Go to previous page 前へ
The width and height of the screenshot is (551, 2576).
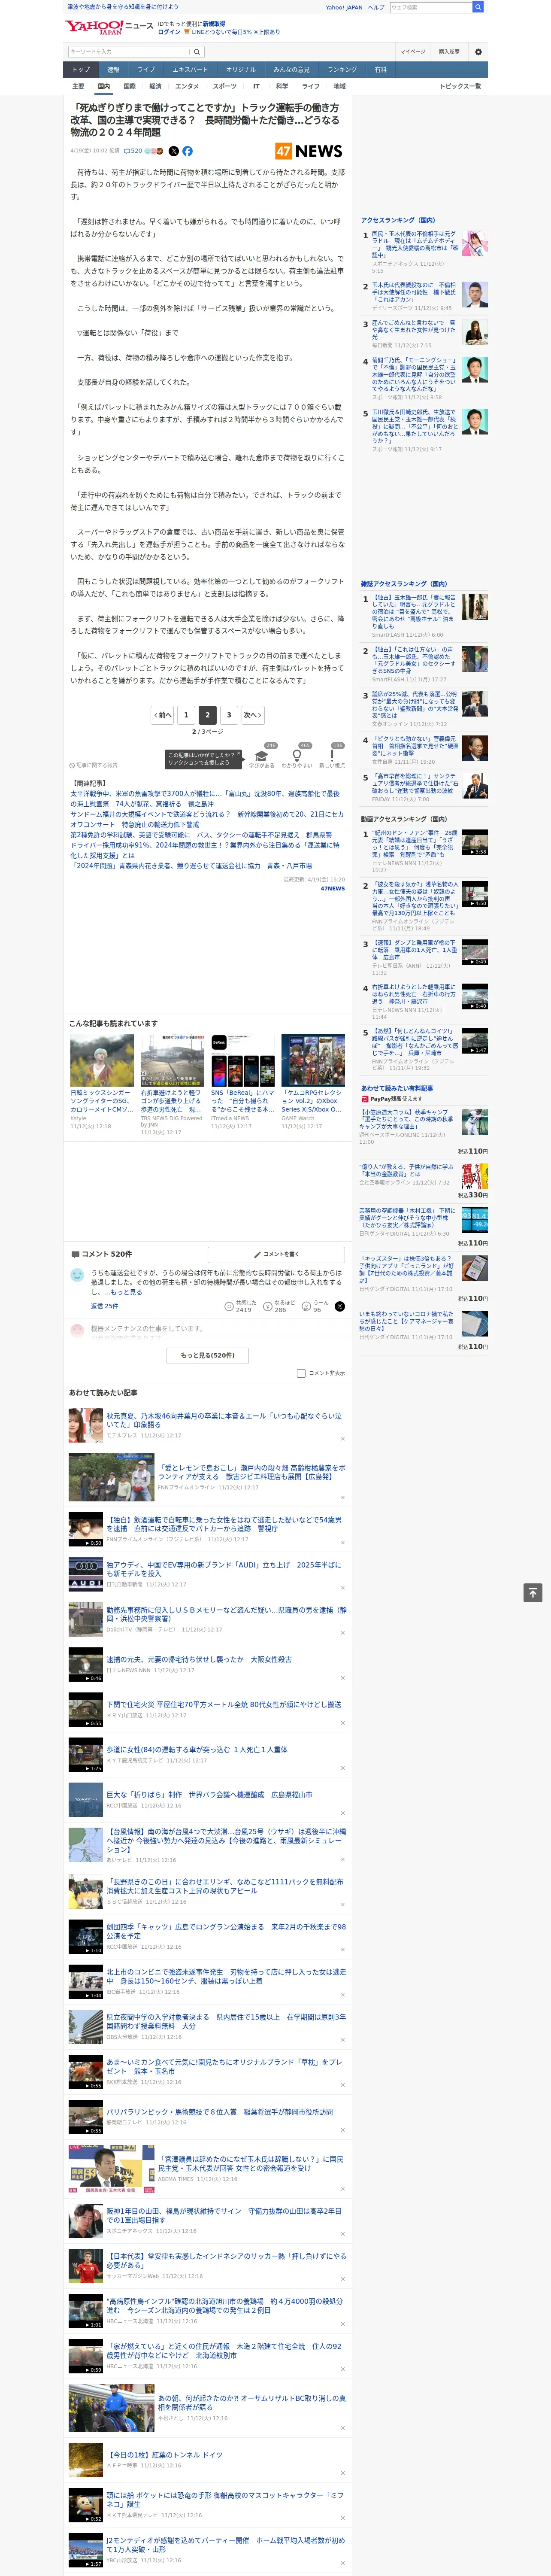(x=162, y=714)
